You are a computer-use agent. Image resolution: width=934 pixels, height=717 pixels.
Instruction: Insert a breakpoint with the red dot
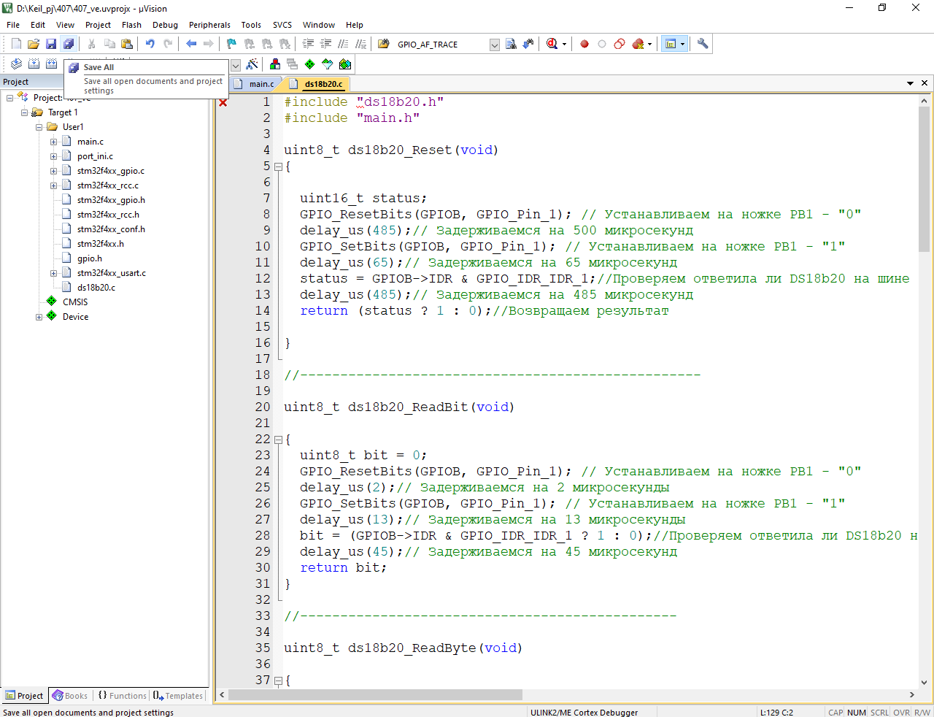tap(584, 44)
